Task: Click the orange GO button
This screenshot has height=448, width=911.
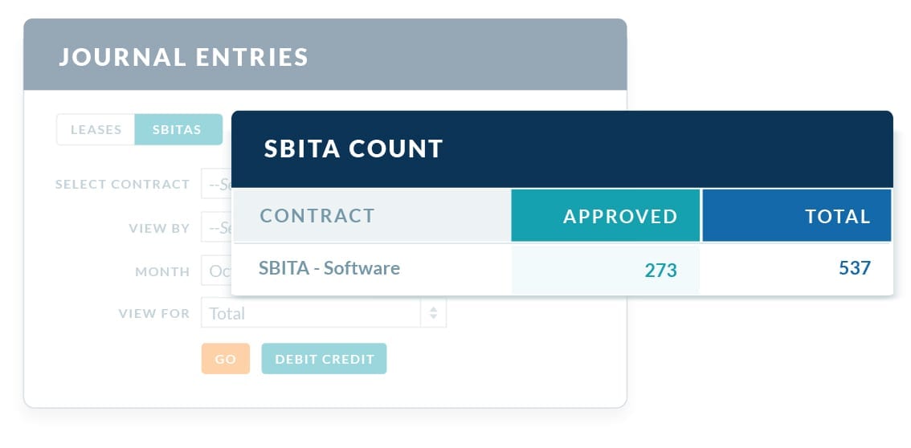Action: coord(226,359)
